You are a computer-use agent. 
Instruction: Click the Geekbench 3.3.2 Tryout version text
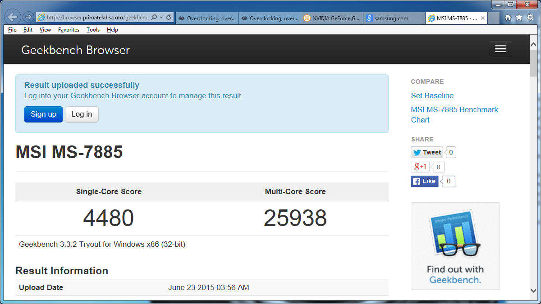[102, 245]
